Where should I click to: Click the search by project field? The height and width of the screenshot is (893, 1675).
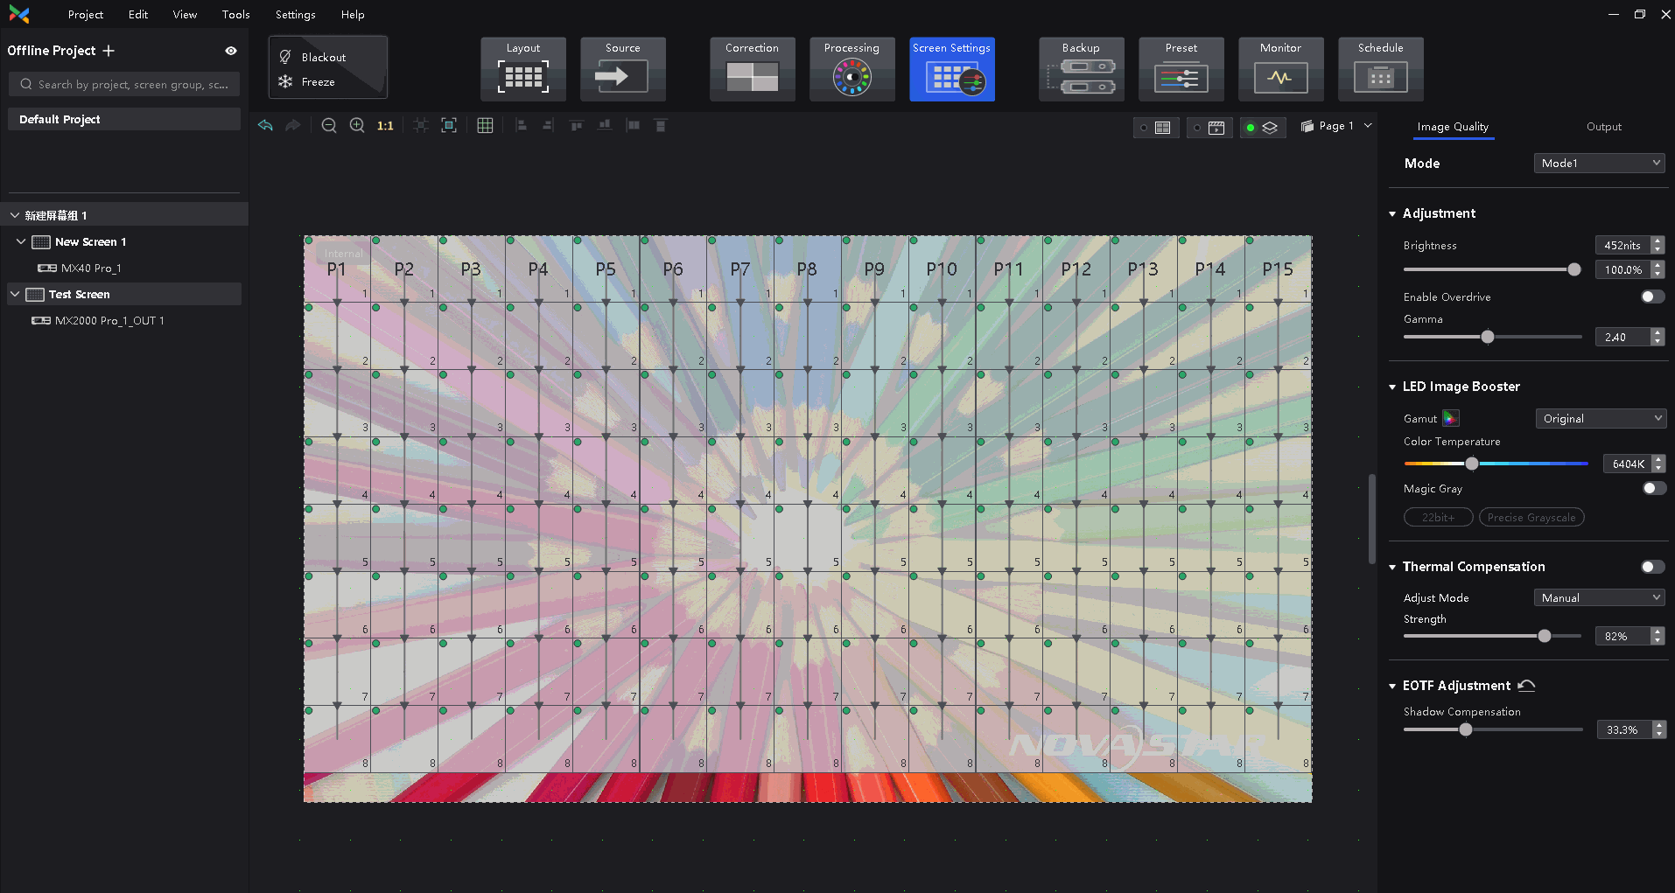pyautogui.click(x=124, y=85)
